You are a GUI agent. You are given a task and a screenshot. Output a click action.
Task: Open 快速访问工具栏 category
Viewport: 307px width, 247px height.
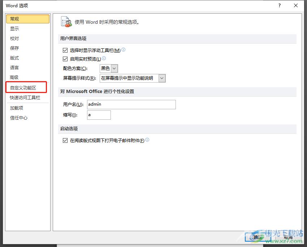[27, 97]
